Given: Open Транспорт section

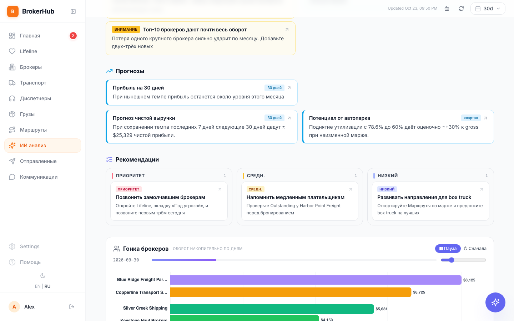Looking at the screenshot, I should [42, 83].
